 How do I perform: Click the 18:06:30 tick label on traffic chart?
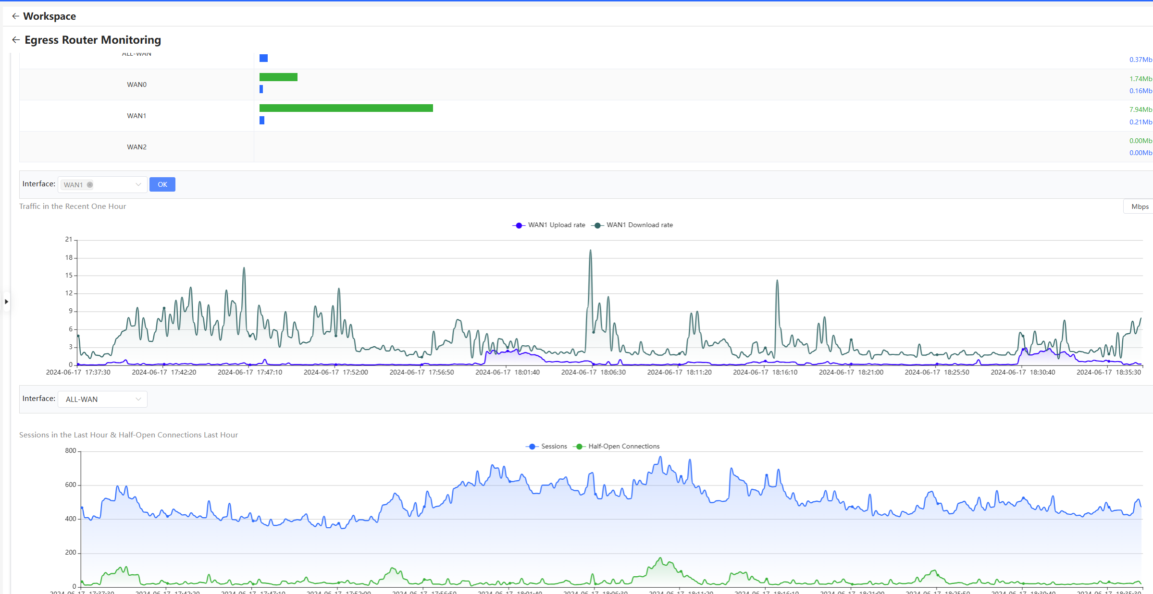tap(594, 372)
